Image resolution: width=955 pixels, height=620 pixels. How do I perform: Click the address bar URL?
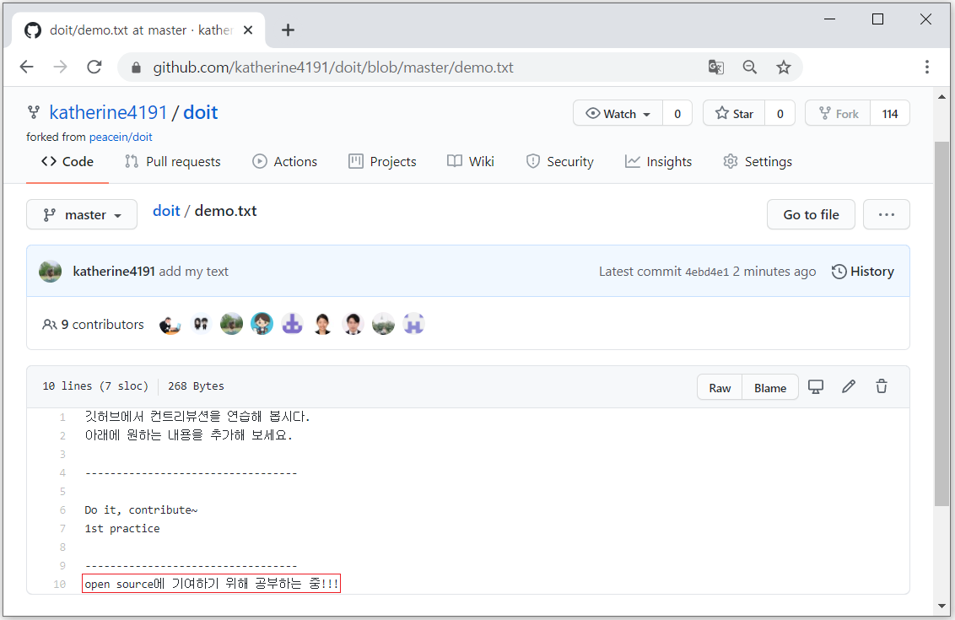point(333,67)
